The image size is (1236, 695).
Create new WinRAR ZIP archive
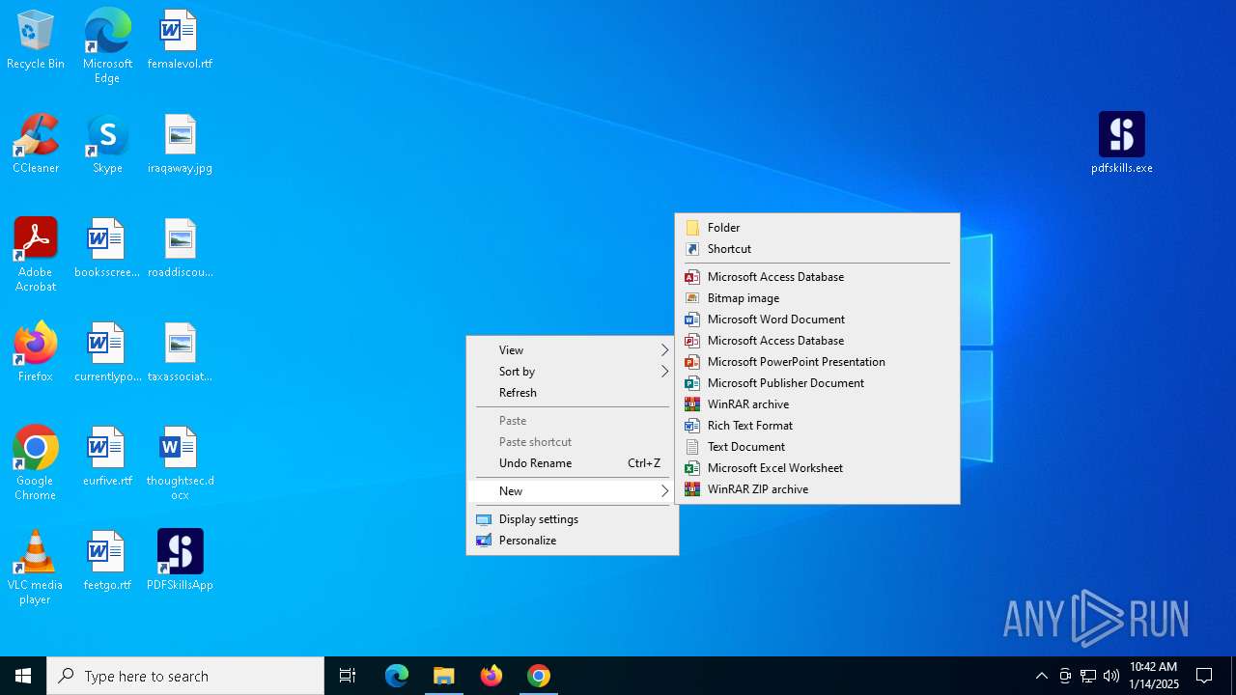pos(817,489)
